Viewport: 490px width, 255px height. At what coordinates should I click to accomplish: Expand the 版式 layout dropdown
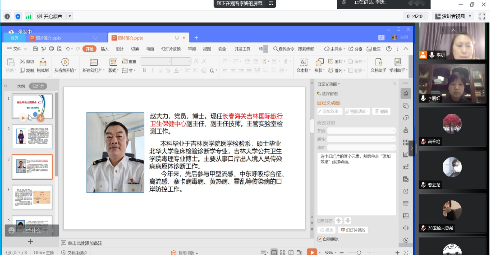tap(113, 71)
